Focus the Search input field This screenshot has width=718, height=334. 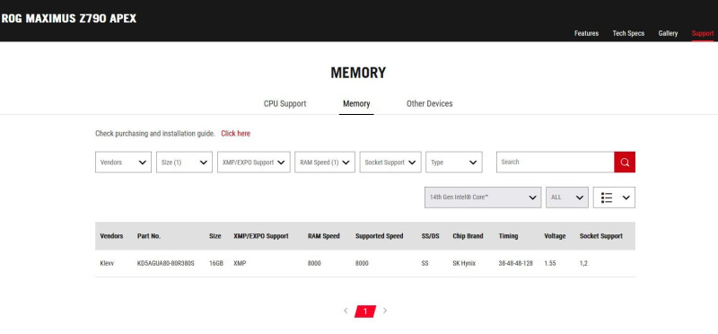pos(555,163)
